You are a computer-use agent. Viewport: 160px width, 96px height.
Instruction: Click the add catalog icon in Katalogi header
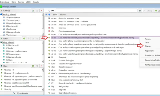(x=33, y=10)
